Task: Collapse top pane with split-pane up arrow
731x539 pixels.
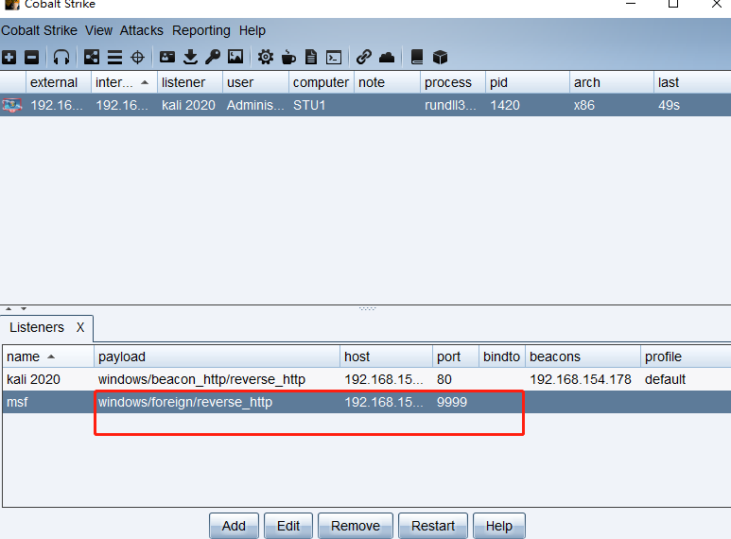Action: coord(9,308)
